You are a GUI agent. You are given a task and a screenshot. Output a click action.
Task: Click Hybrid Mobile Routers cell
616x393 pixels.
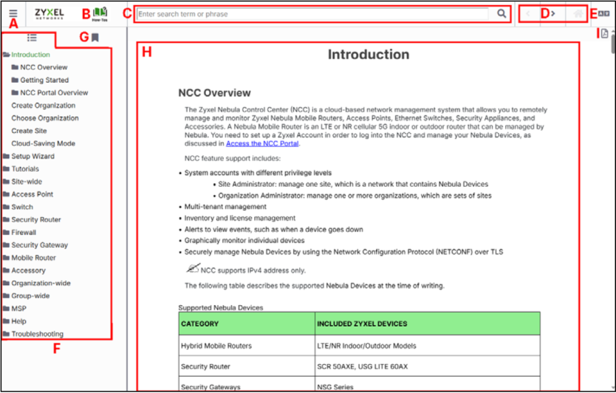(x=247, y=346)
